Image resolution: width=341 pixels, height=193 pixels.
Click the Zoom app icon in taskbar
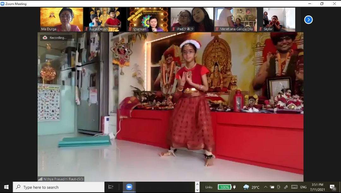[129, 187]
